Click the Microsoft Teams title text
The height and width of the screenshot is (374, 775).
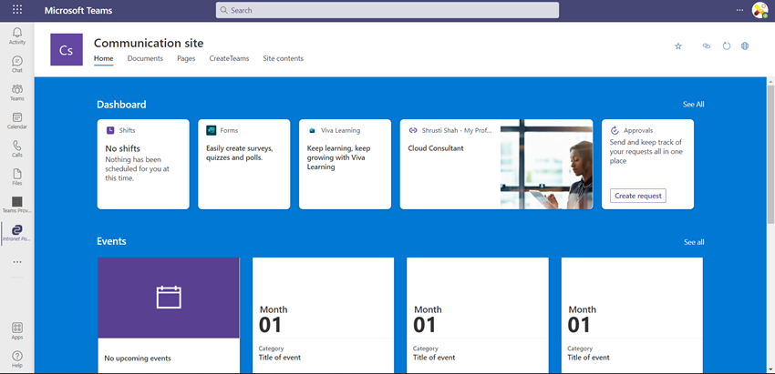(78, 10)
